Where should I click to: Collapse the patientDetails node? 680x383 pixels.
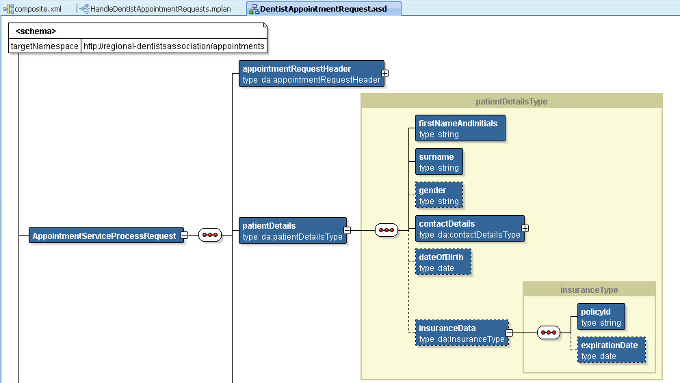347,230
